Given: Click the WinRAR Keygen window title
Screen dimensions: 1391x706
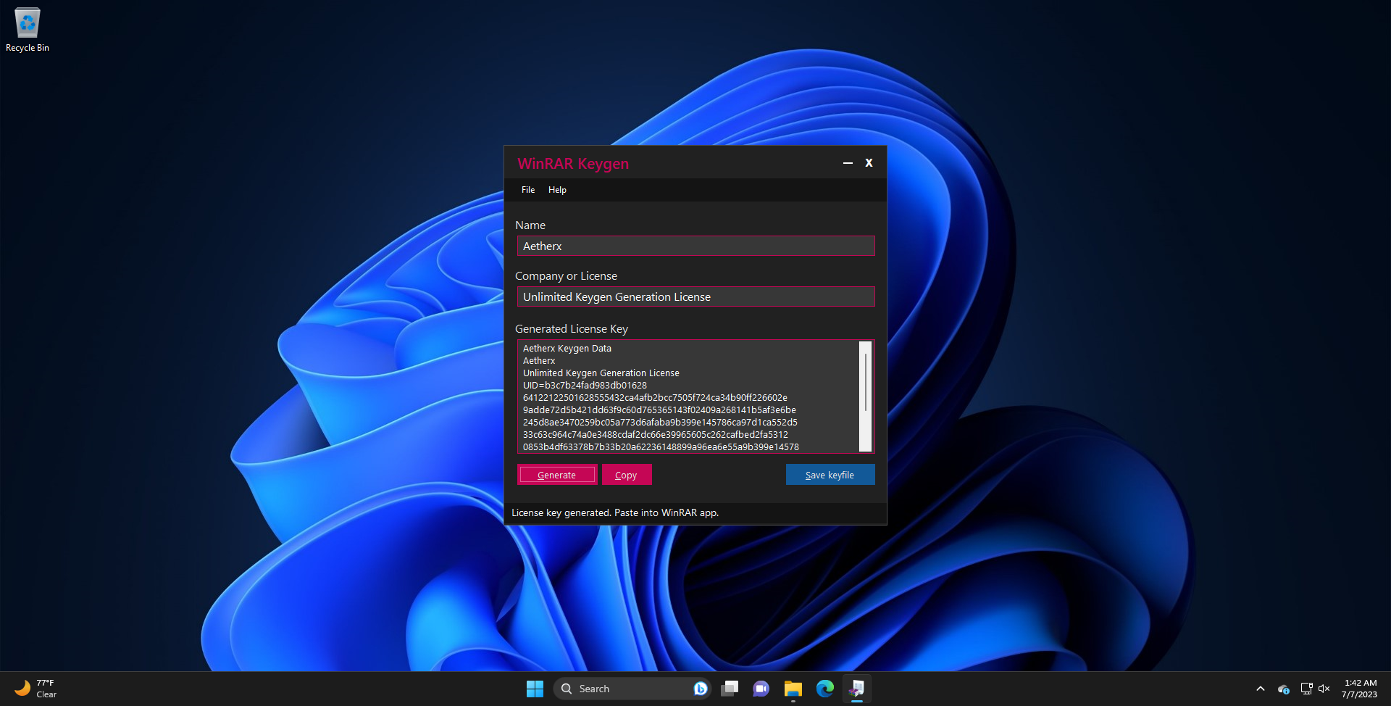Looking at the screenshot, I should click(573, 164).
